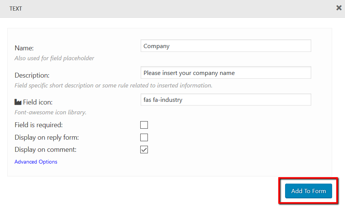
Task: Click the Name: label
Action: pyautogui.click(x=24, y=48)
